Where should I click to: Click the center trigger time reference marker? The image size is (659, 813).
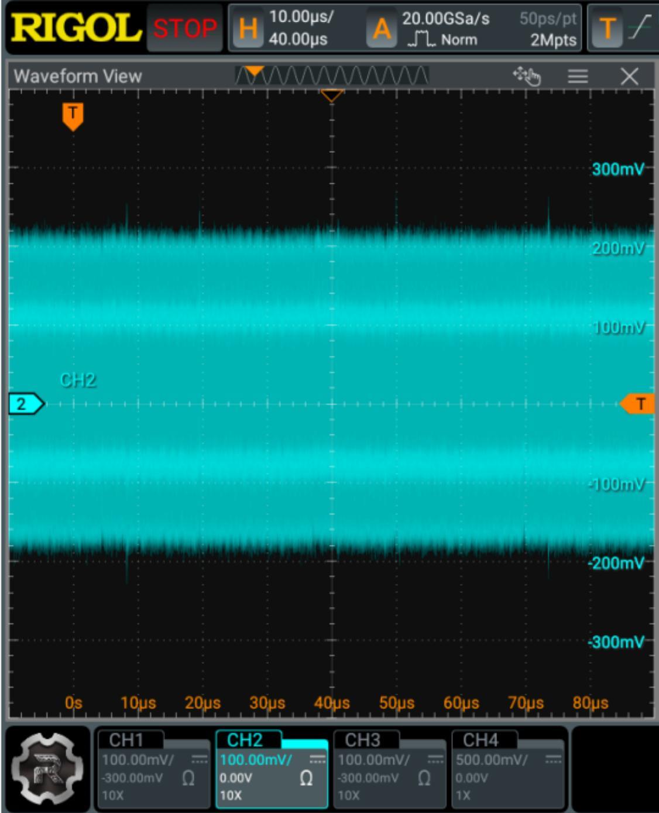pos(332,95)
